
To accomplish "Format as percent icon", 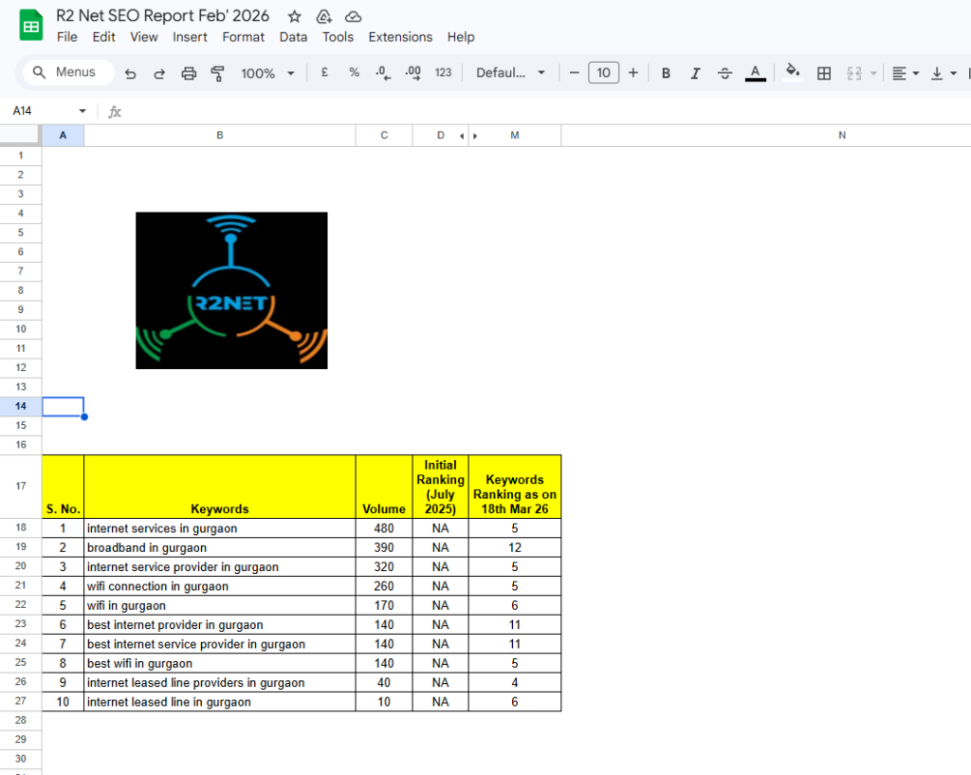I will (x=354, y=72).
